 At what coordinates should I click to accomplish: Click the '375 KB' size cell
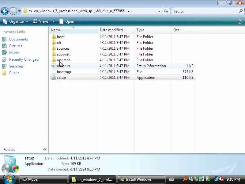[x=188, y=72]
